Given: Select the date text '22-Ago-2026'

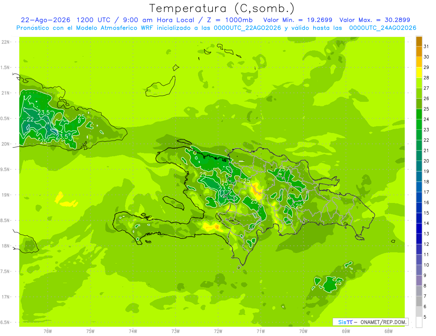Looking at the screenshot, I should point(45,20).
